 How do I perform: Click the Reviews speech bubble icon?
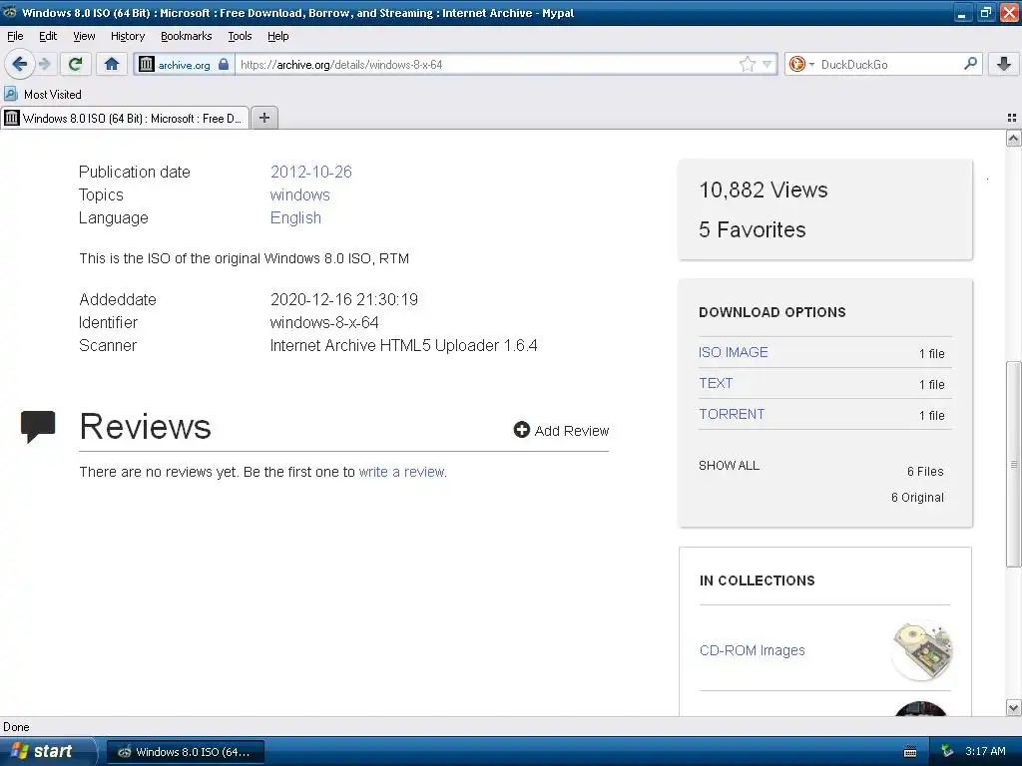click(x=38, y=427)
